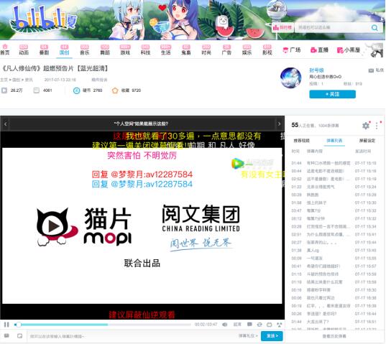The width and height of the screenshot is (386, 344).
Task: Toggle loop playback icon in player
Action: click(x=259, y=325)
